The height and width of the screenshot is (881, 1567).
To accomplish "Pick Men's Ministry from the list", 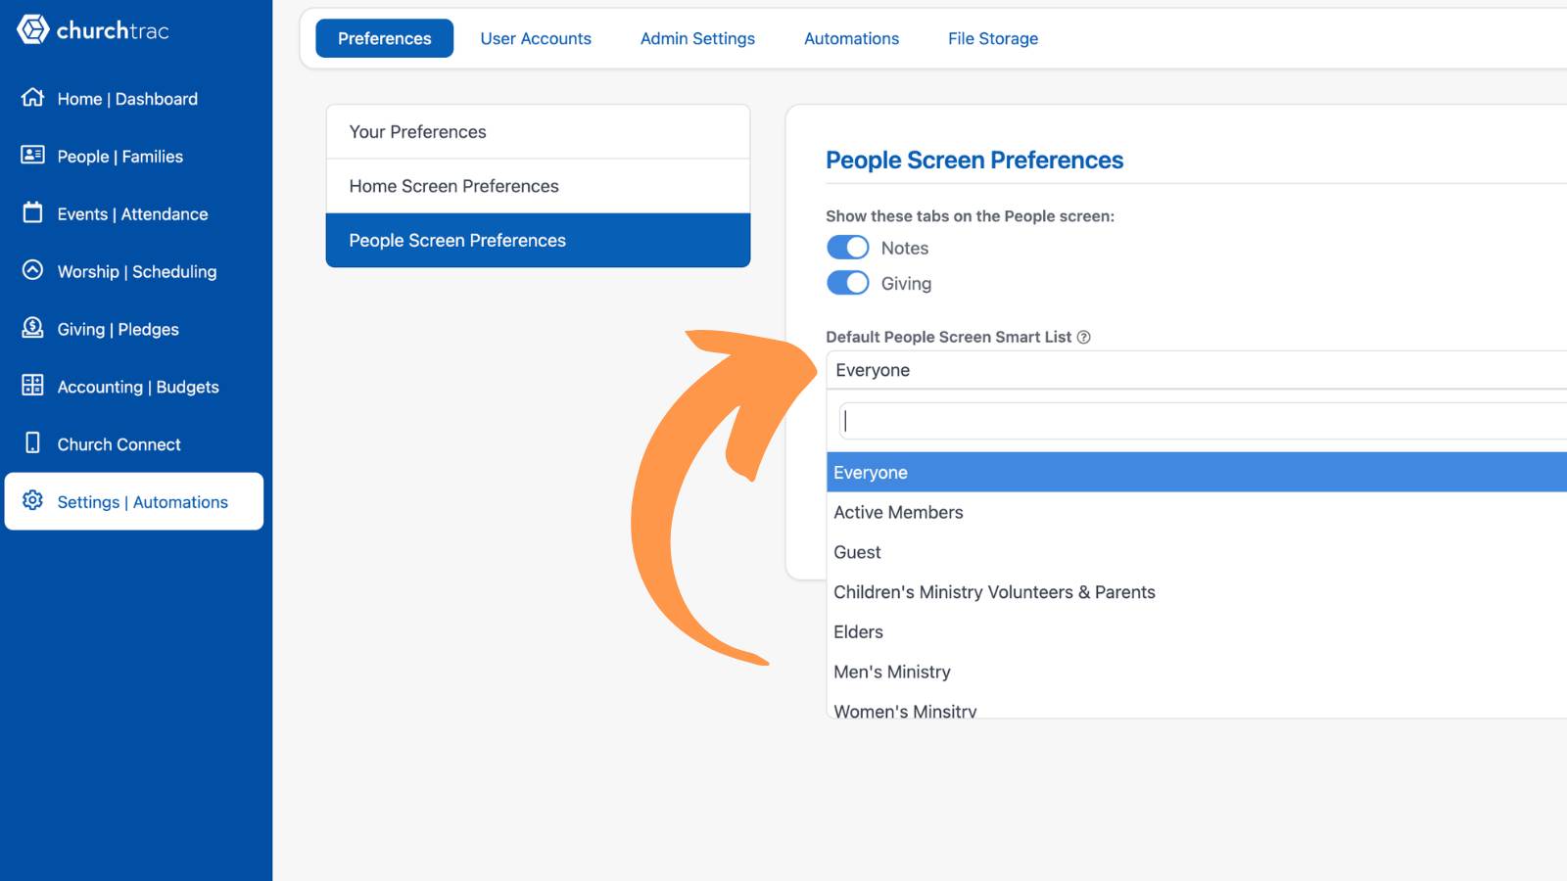I will click(x=1196, y=672).
